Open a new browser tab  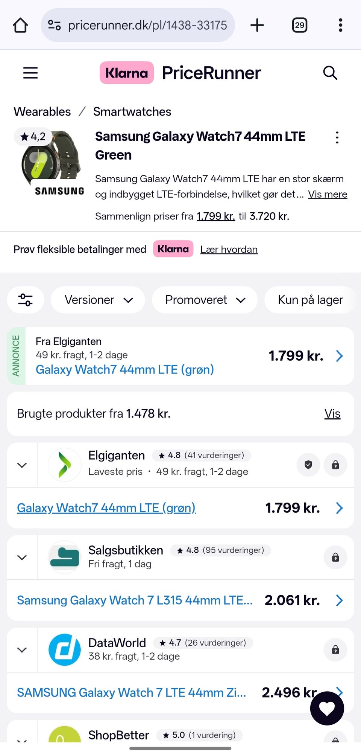257,26
